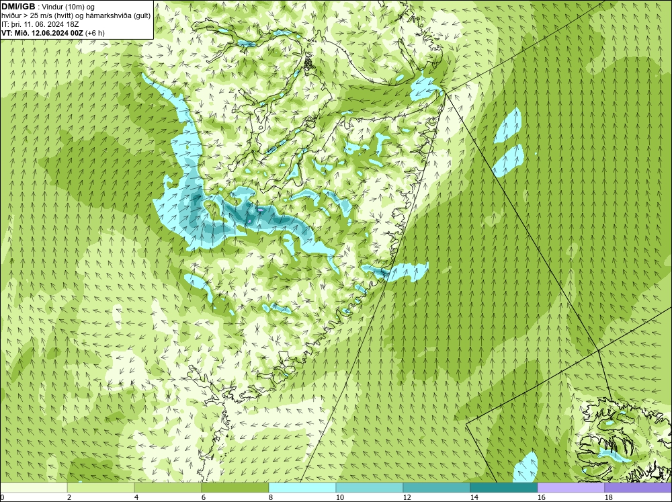Select the "16" tick label on the color scale
The width and height of the screenshot is (672, 502).
coord(542,497)
